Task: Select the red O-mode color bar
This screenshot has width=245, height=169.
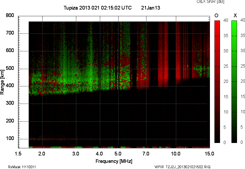Action: pos(217,82)
